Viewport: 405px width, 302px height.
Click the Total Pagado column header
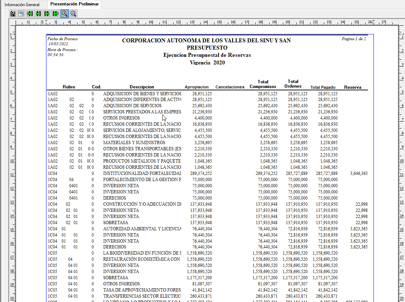point(323,87)
